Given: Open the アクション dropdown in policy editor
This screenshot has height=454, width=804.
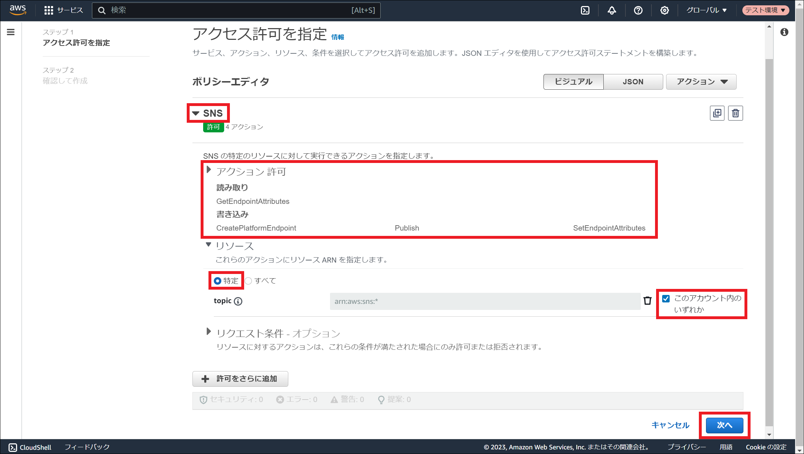Looking at the screenshot, I should click(701, 82).
